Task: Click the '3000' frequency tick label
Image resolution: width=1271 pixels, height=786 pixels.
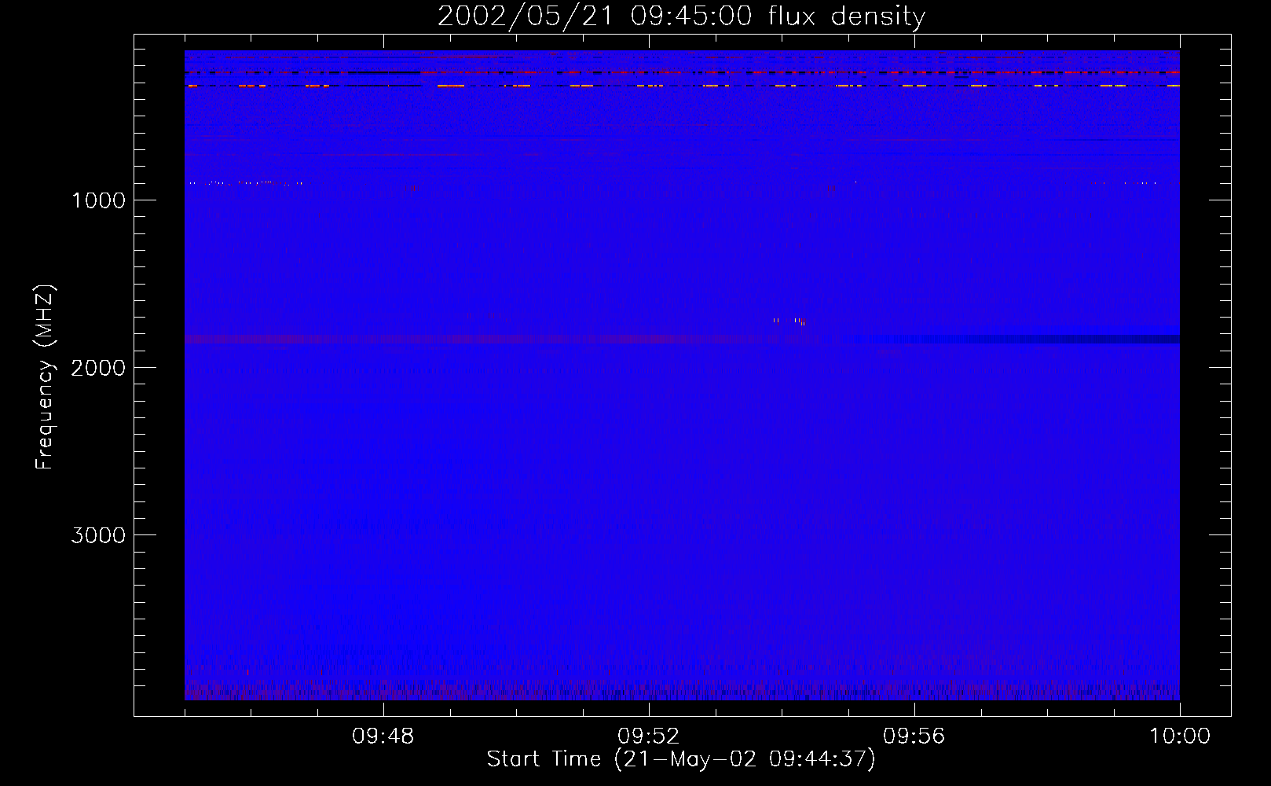Action: [x=98, y=535]
